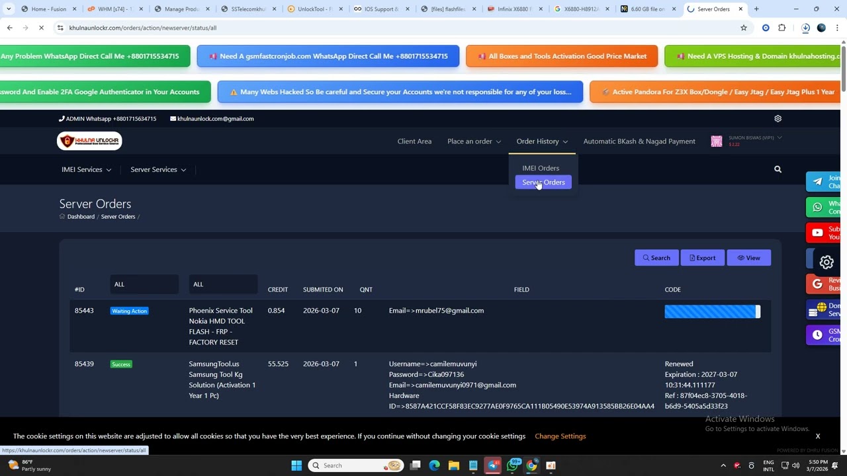Open the browser extensions puzzle icon
Viewport: 847px width, 476px height.
[x=782, y=28]
